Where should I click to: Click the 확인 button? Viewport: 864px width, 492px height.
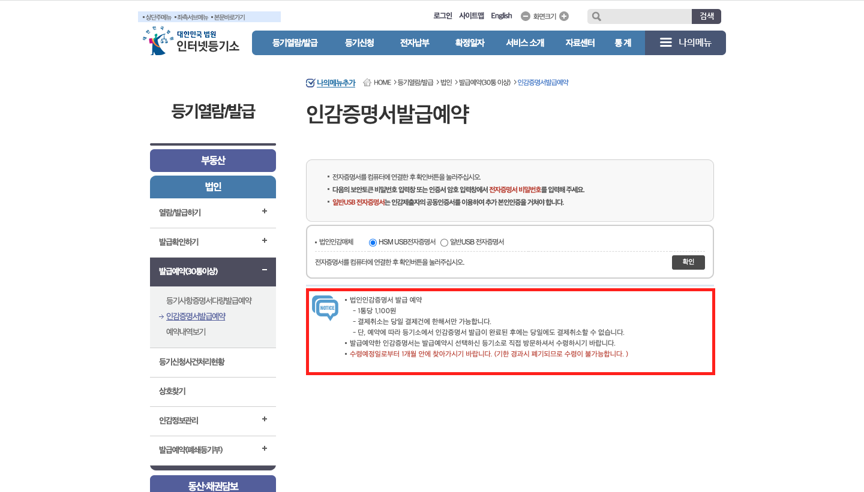click(x=688, y=262)
